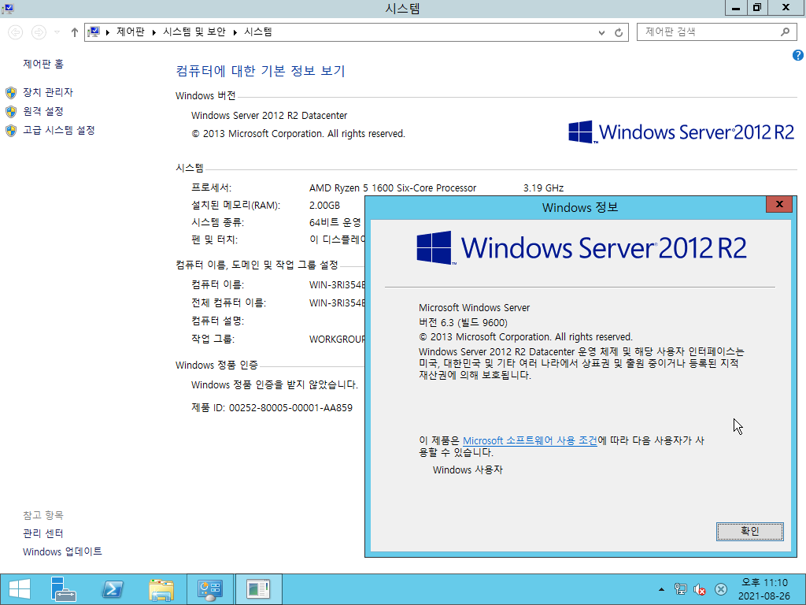Restore down the 시스템 window

757,8
